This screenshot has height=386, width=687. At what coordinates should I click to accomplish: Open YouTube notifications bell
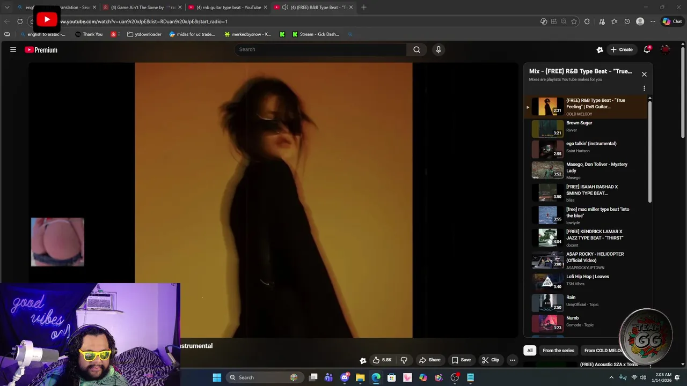647,49
